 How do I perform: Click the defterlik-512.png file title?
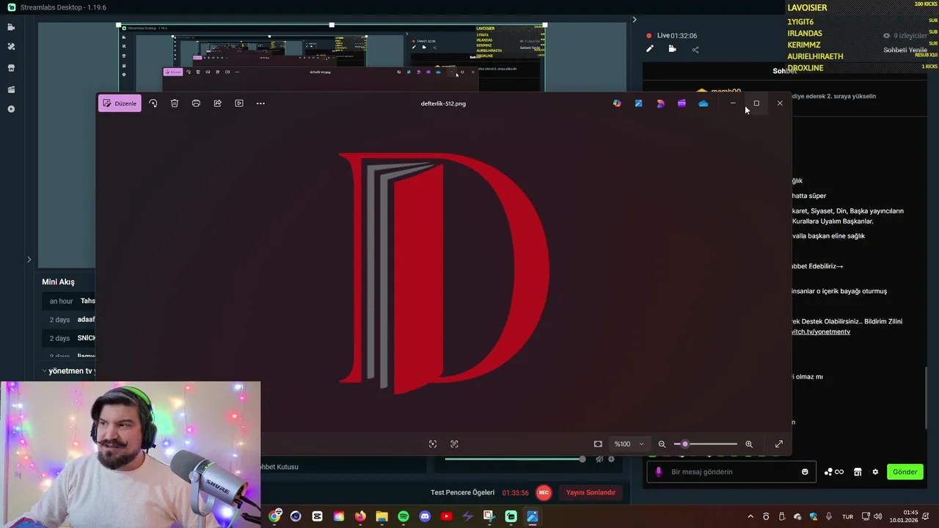pos(443,103)
